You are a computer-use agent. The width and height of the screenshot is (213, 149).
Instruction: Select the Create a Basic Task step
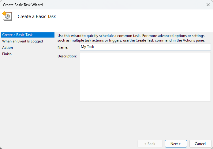28,35
